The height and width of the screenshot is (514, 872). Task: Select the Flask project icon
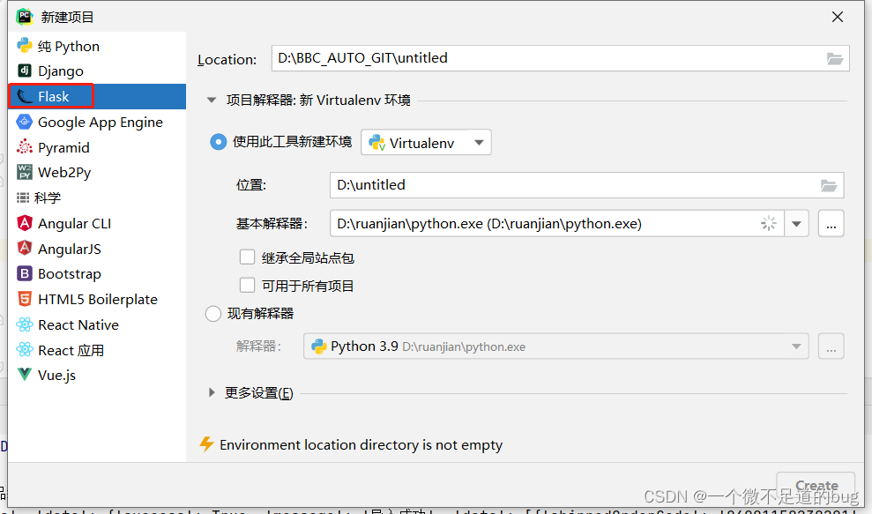[25, 96]
